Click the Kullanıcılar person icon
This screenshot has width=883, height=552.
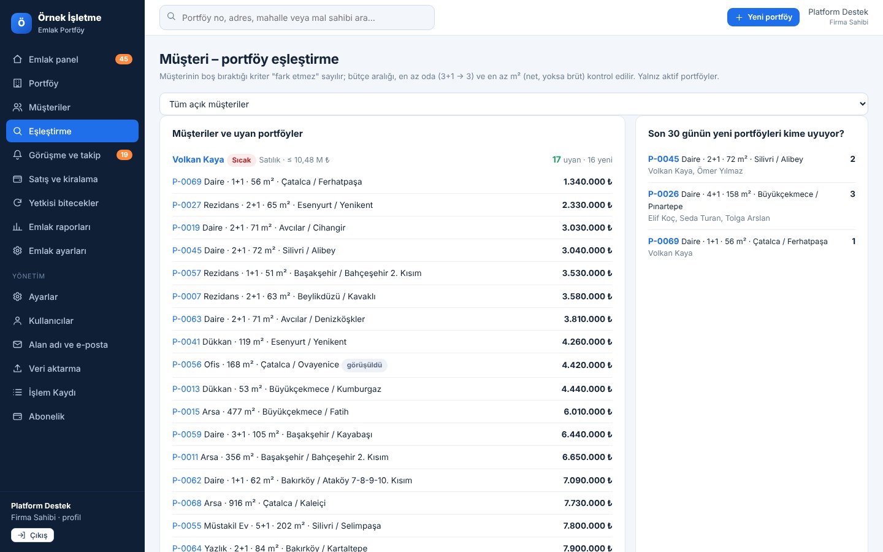pyautogui.click(x=17, y=321)
